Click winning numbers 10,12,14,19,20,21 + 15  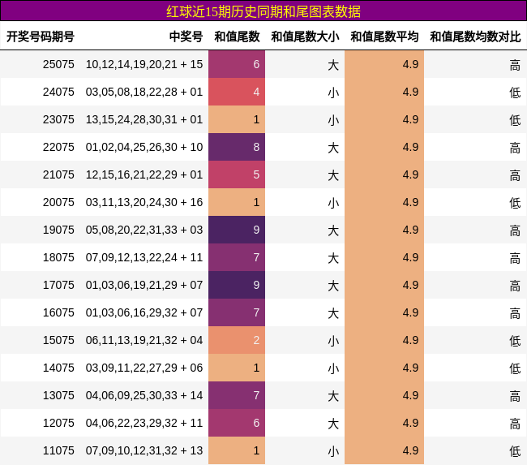[x=144, y=64]
